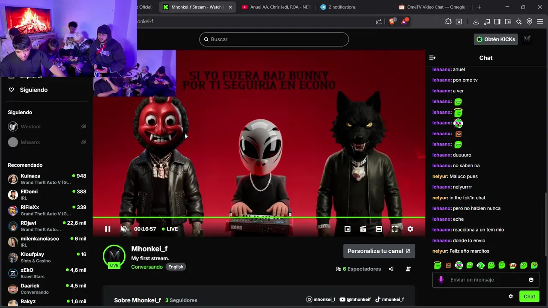Open Mhonkei_f channel avatar
This screenshot has height=308, width=548.
click(x=114, y=256)
